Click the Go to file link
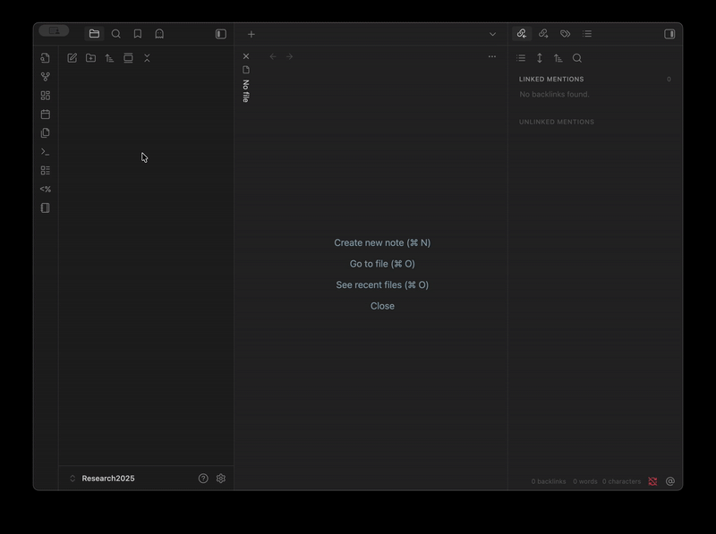The height and width of the screenshot is (534, 716). pyautogui.click(x=382, y=264)
